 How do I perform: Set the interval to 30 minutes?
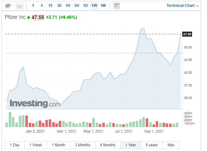coord(59,6)
